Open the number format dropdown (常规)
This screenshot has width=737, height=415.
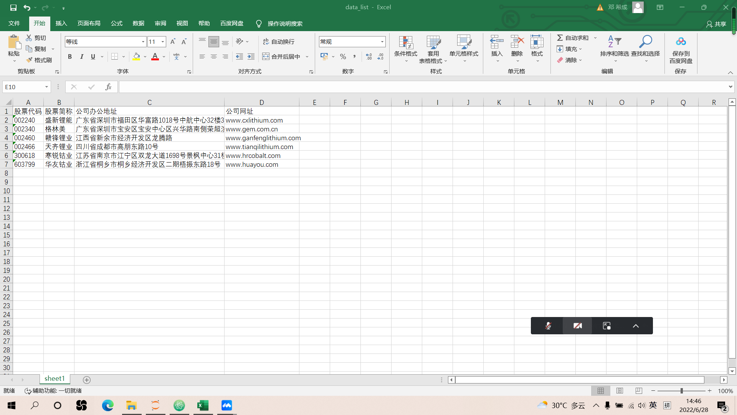pyautogui.click(x=382, y=41)
